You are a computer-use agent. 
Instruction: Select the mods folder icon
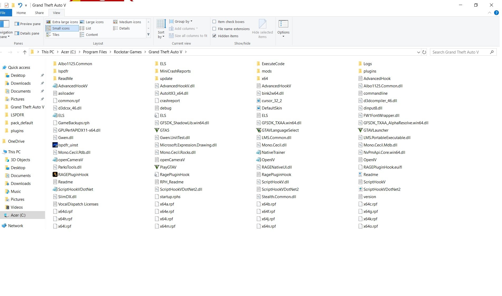(x=259, y=71)
